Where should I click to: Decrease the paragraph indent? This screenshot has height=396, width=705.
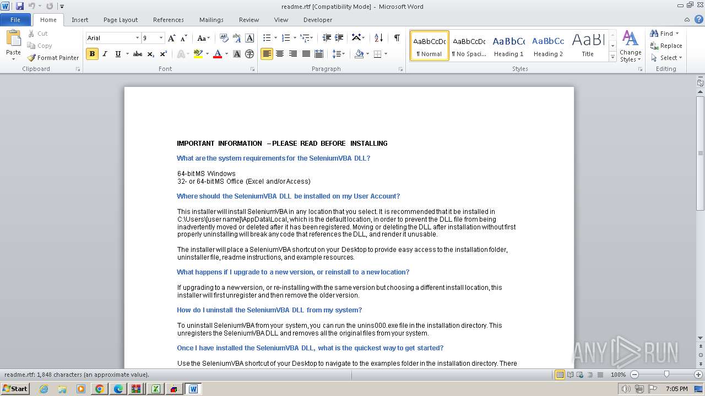327,38
